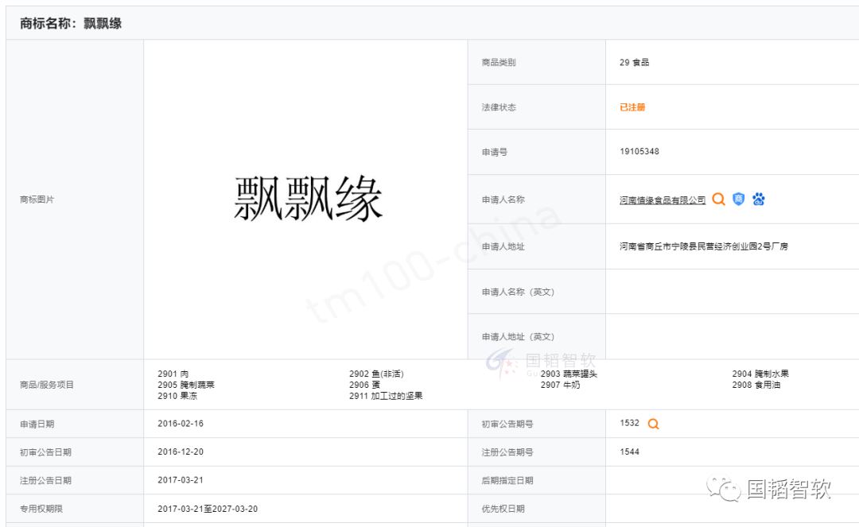Click the search icon next to 1532
The image size is (859, 527).
click(653, 424)
